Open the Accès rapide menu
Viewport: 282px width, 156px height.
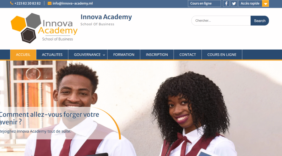click(250, 3)
